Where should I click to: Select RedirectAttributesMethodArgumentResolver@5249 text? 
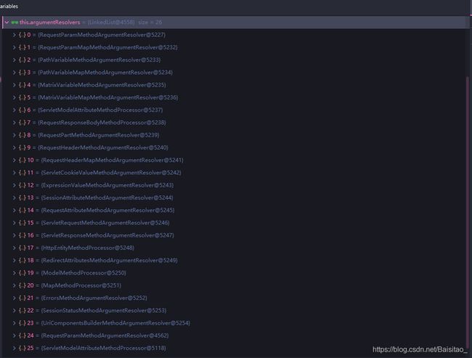pyautogui.click(x=109, y=261)
